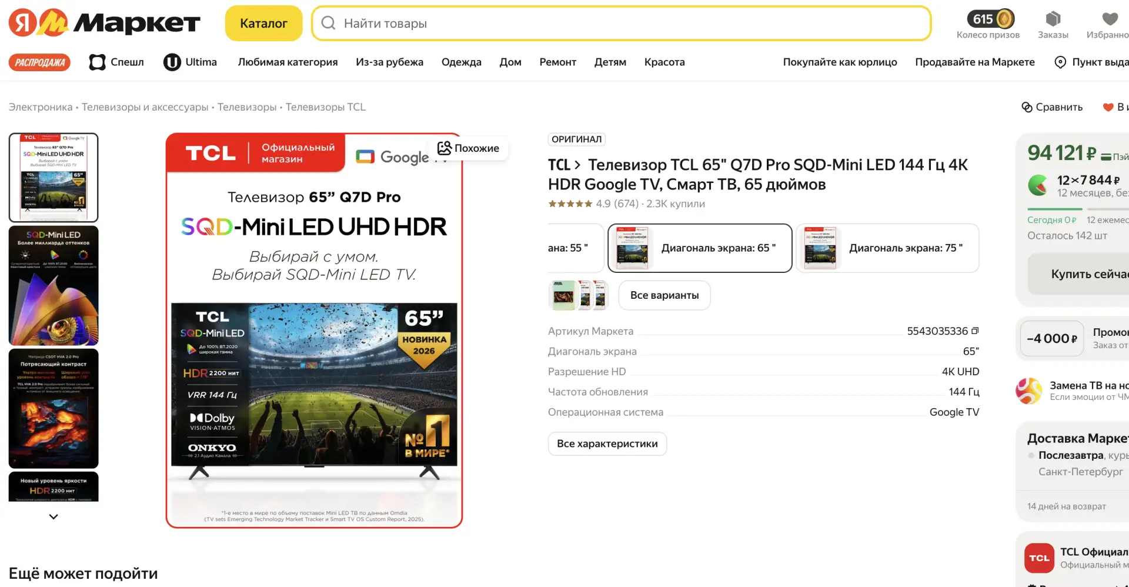Viewport: 1129px width, 587px height.
Task: Click the Yandex Я logo
Action: [x=23, y=23]
